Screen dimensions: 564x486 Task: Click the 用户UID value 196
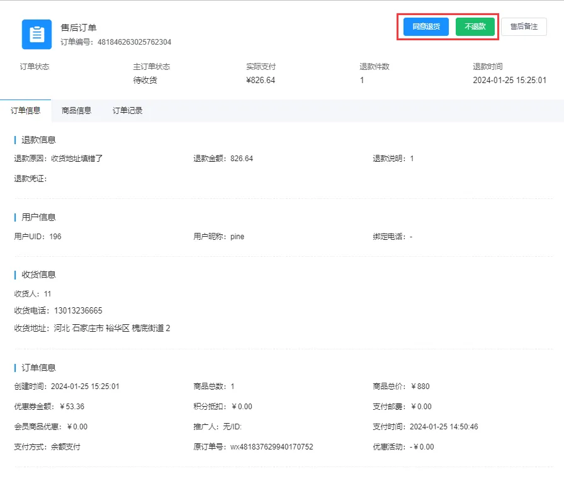pyautogui.click(x=55, y=237)
